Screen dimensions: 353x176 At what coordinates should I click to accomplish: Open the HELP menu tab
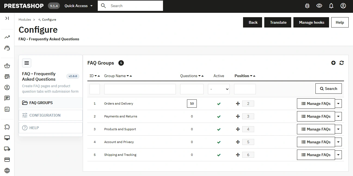51,128
